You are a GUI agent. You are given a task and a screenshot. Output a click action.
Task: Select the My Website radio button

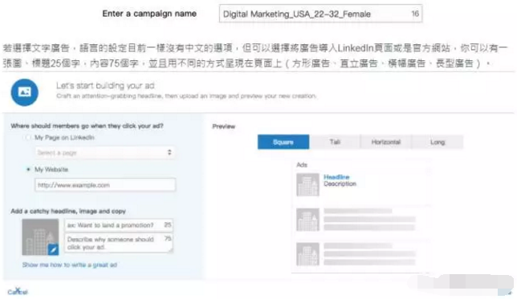[28, 170]
